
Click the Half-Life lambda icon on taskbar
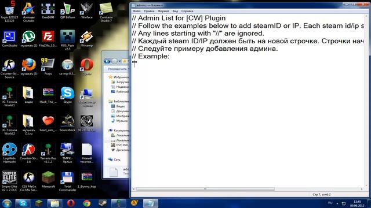(x=134, y=203)
